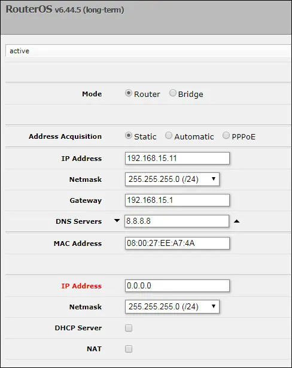The image size is (292, 368).
Task: Choose Automatic address acquisition
Action: [169, 136]
